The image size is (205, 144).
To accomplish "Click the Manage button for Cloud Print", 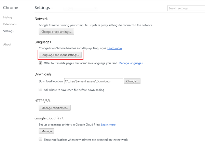I will pos(46,131).
